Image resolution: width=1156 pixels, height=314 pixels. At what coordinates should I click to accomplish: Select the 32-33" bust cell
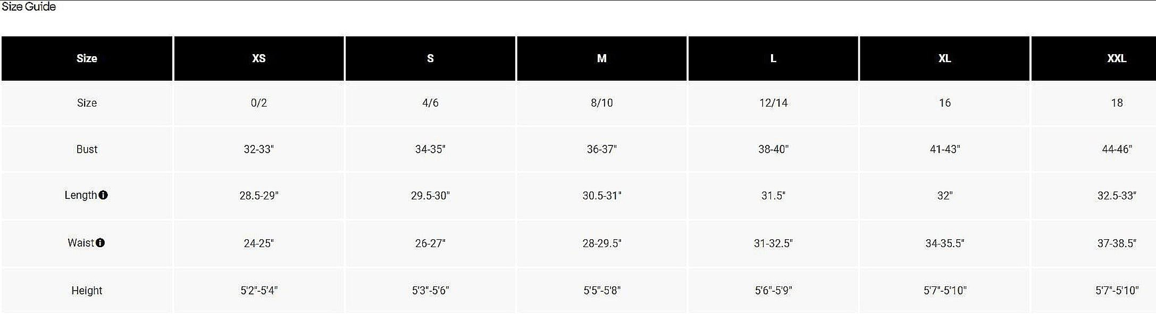click(x=259, y=150)
